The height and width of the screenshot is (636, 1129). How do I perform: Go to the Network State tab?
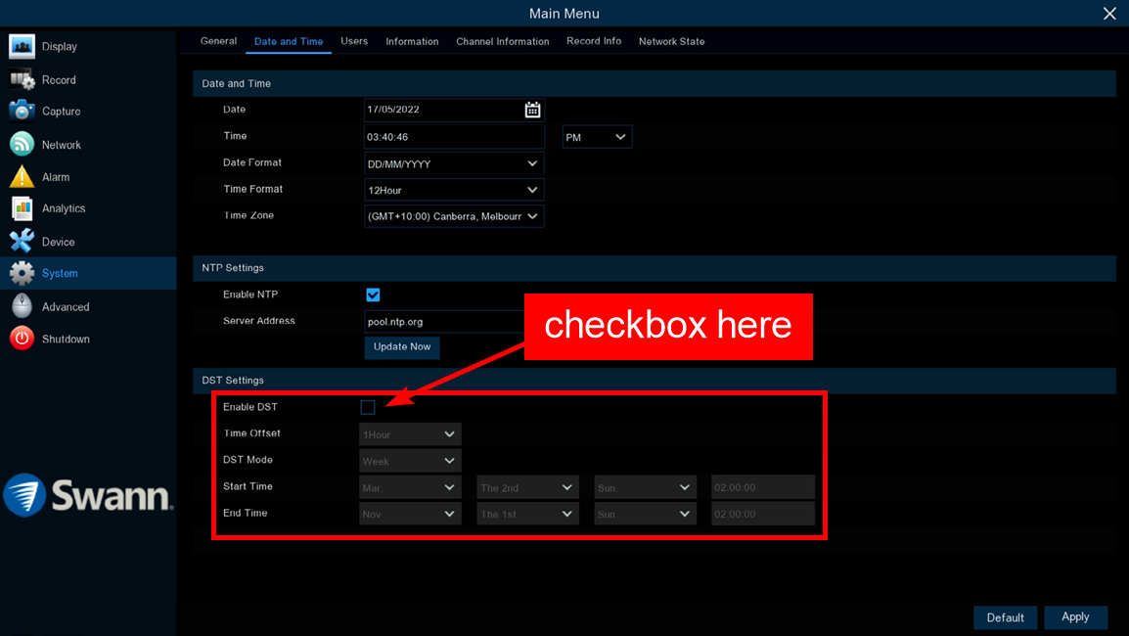671,41
